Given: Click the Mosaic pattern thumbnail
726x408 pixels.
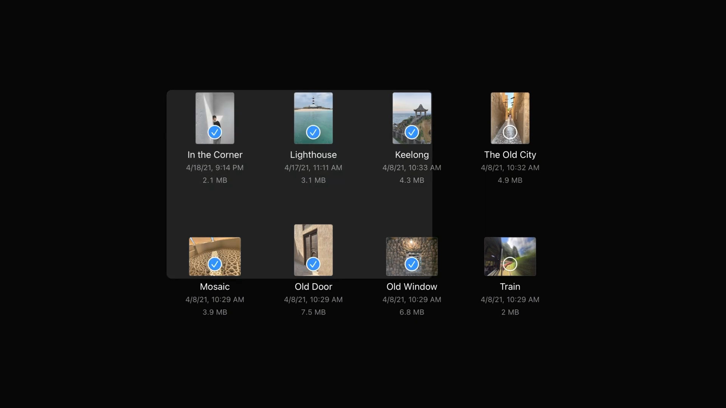Looking at the screenshot, I should coord(215,247).
